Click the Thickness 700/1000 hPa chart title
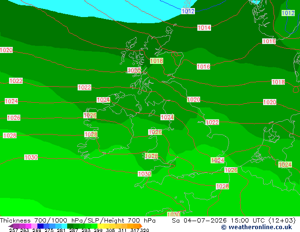 coord(78,221)
